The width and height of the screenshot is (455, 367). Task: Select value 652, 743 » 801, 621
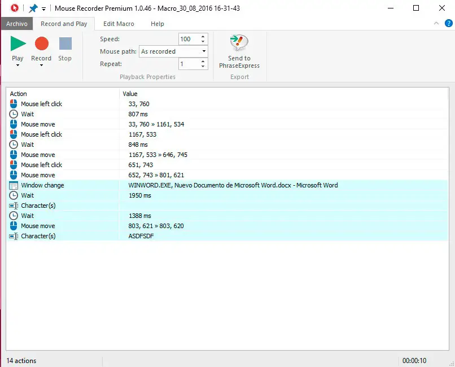pyautogui.click(x=156, y=175)
